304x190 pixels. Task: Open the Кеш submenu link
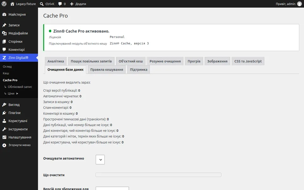pos(6,73)
